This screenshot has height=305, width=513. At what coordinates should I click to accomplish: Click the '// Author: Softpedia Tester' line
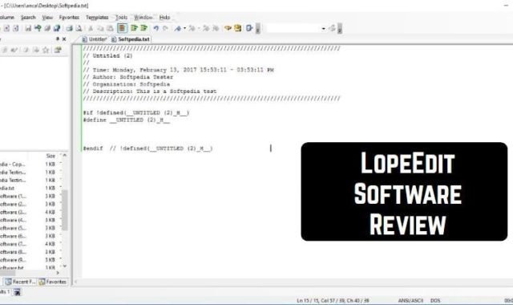tap(128, 77)
